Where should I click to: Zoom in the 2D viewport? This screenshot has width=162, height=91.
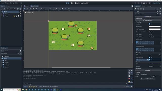32,13
